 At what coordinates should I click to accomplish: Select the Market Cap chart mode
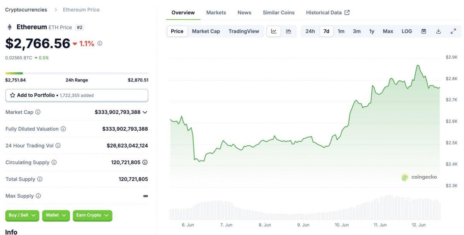[206, 31]
